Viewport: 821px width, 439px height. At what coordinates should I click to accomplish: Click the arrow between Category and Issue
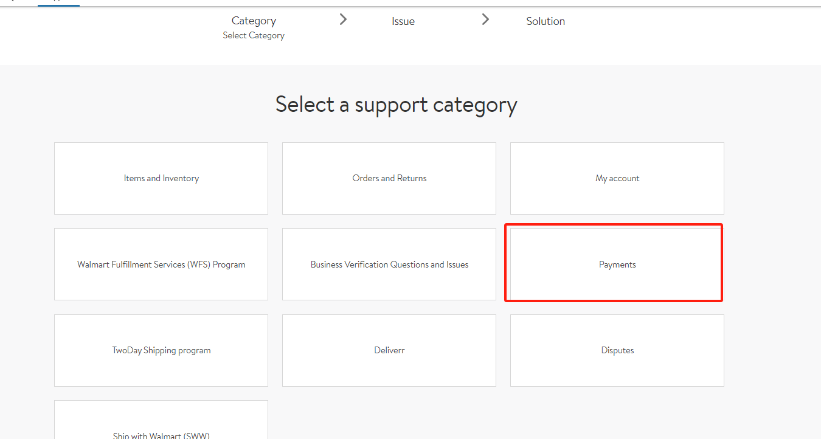point(343,20)
